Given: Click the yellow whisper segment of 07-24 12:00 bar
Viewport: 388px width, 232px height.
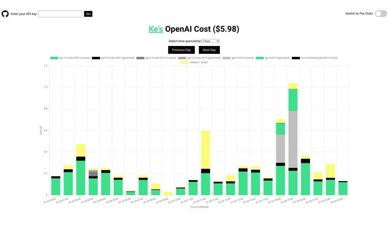Looking at the screenshot, I should point(205,150).
